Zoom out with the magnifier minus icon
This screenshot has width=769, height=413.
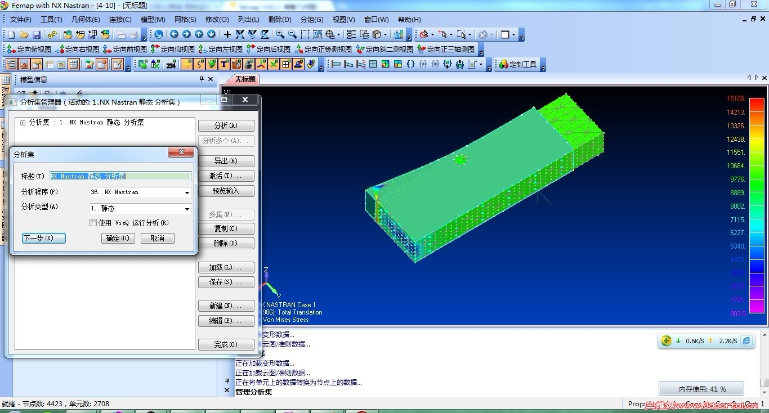(x=292, y=34)
